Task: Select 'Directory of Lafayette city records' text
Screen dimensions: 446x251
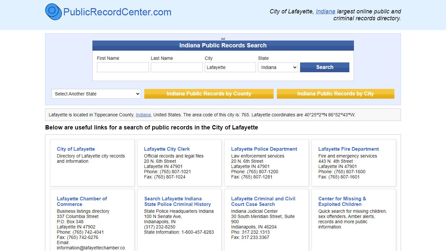Action: coord(91,159)
